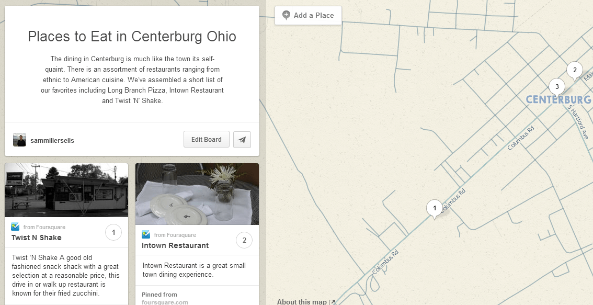
Task: Click the send board paper-plane icon
Action: pyautogui.click(x=242, y=139)
